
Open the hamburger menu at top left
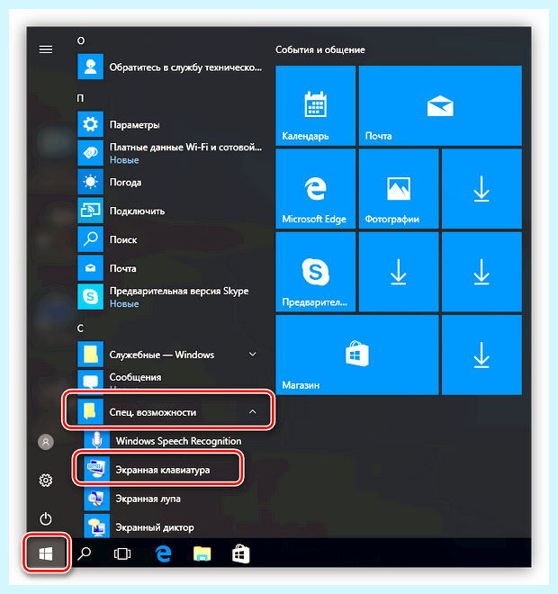tap(46, 49)
